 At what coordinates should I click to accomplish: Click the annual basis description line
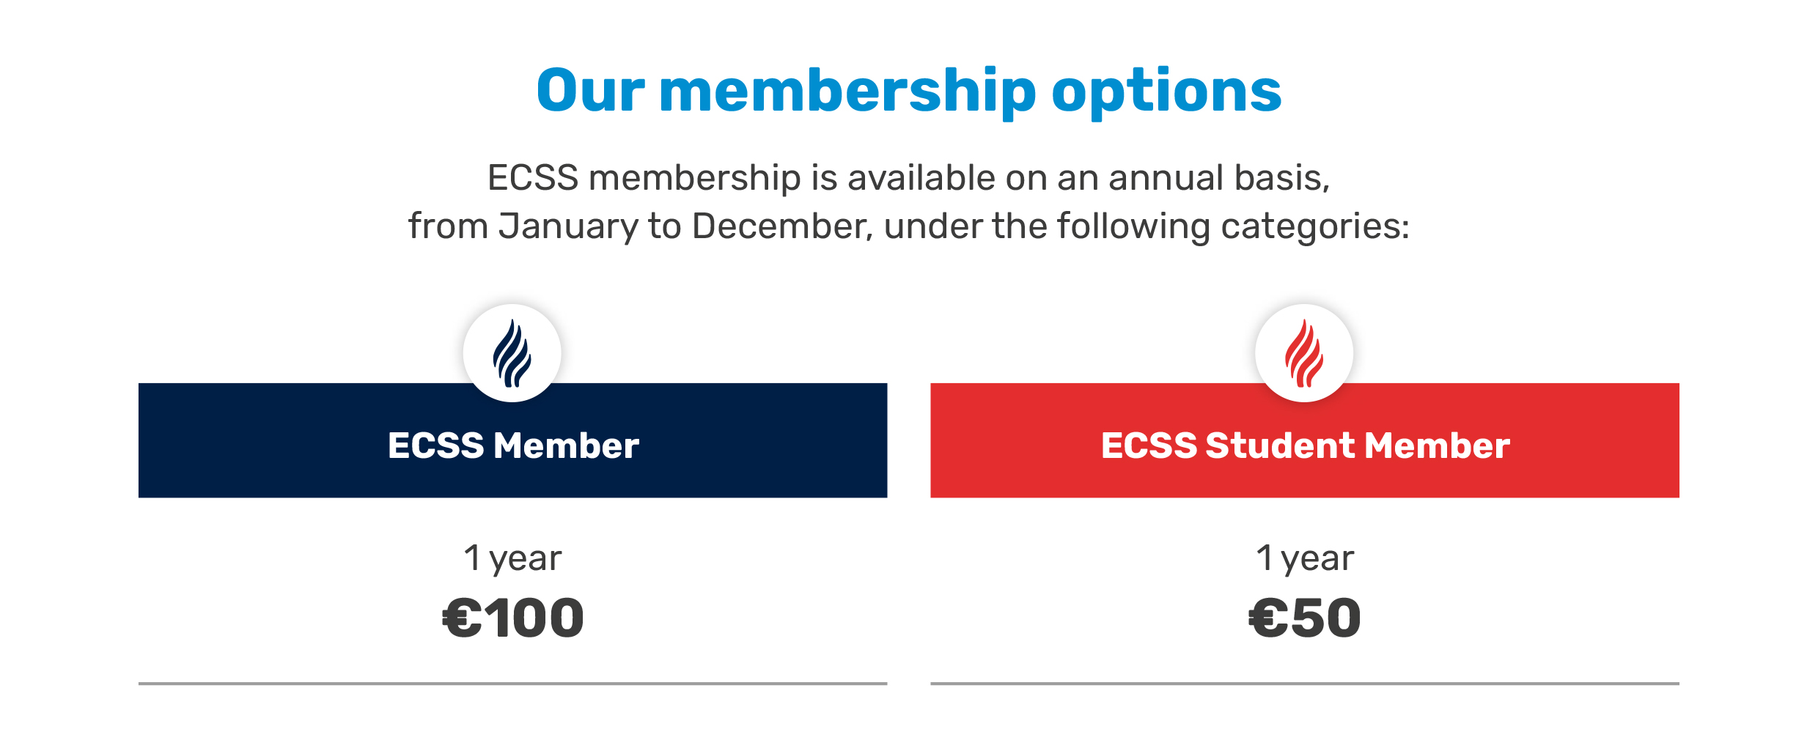(x=909, y=178)
